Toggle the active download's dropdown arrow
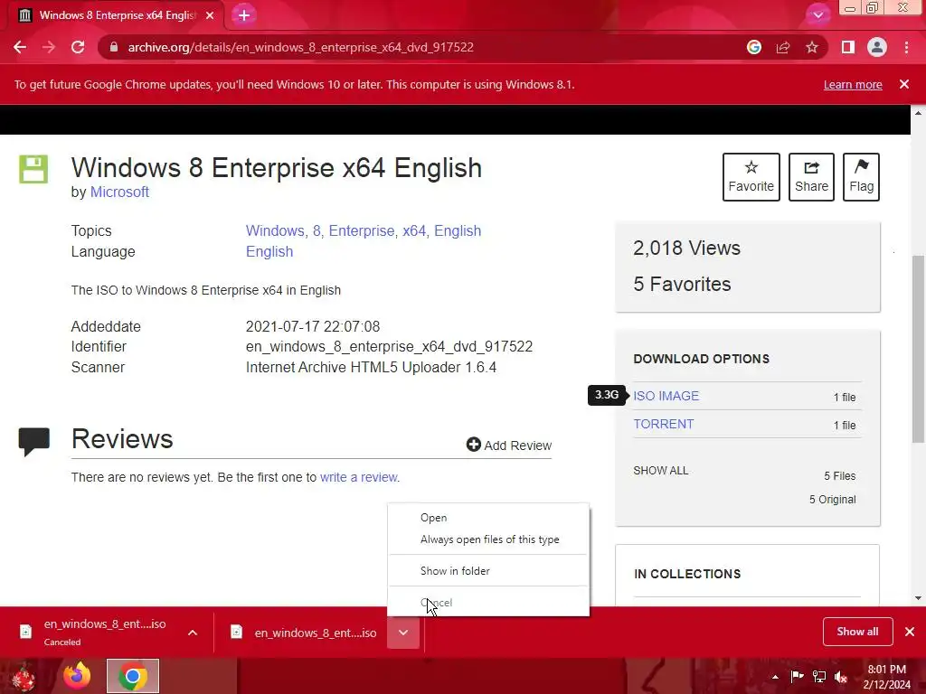Image resolution: width=926 pixels, height=694 pixels. (403, 633)
